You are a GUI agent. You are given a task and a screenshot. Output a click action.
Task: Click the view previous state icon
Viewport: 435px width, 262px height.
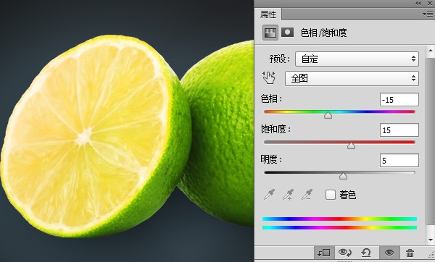coord(345,253)
